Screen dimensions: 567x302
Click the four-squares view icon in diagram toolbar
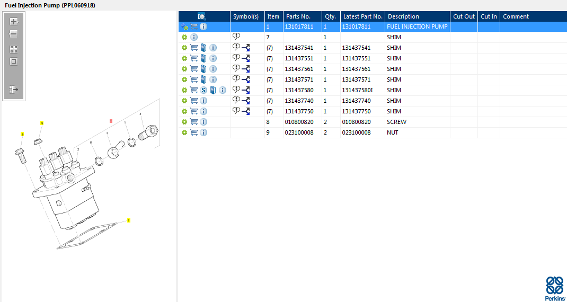(x=14, y=49)
